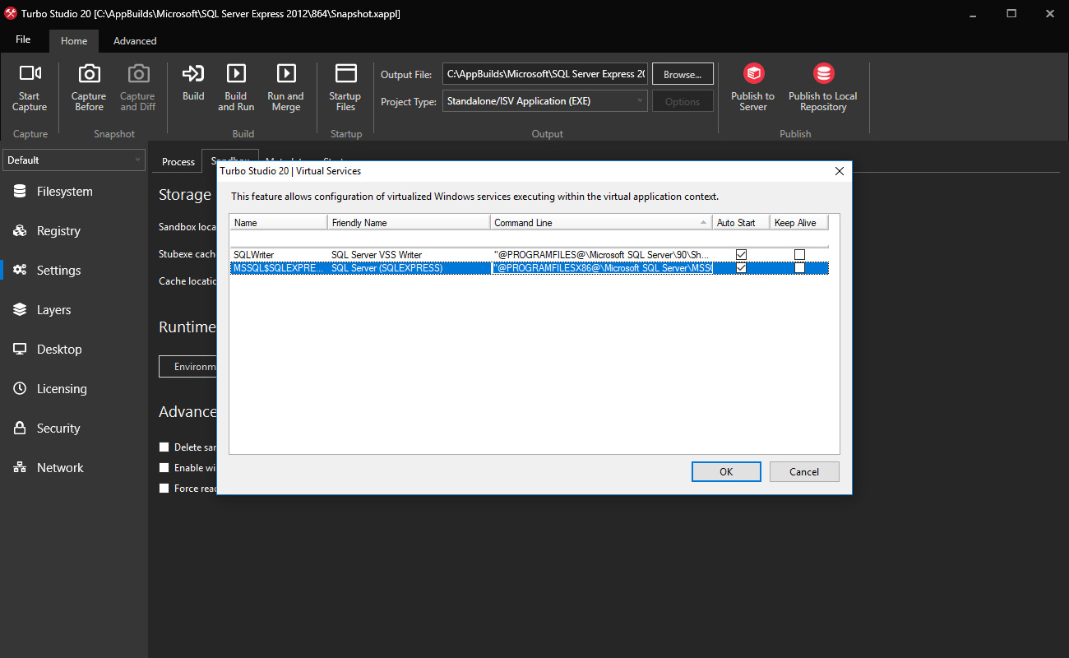This screenshot has height=658, width=1069.
Task: Sort by the Command Line column header
Action: point(601,223)
